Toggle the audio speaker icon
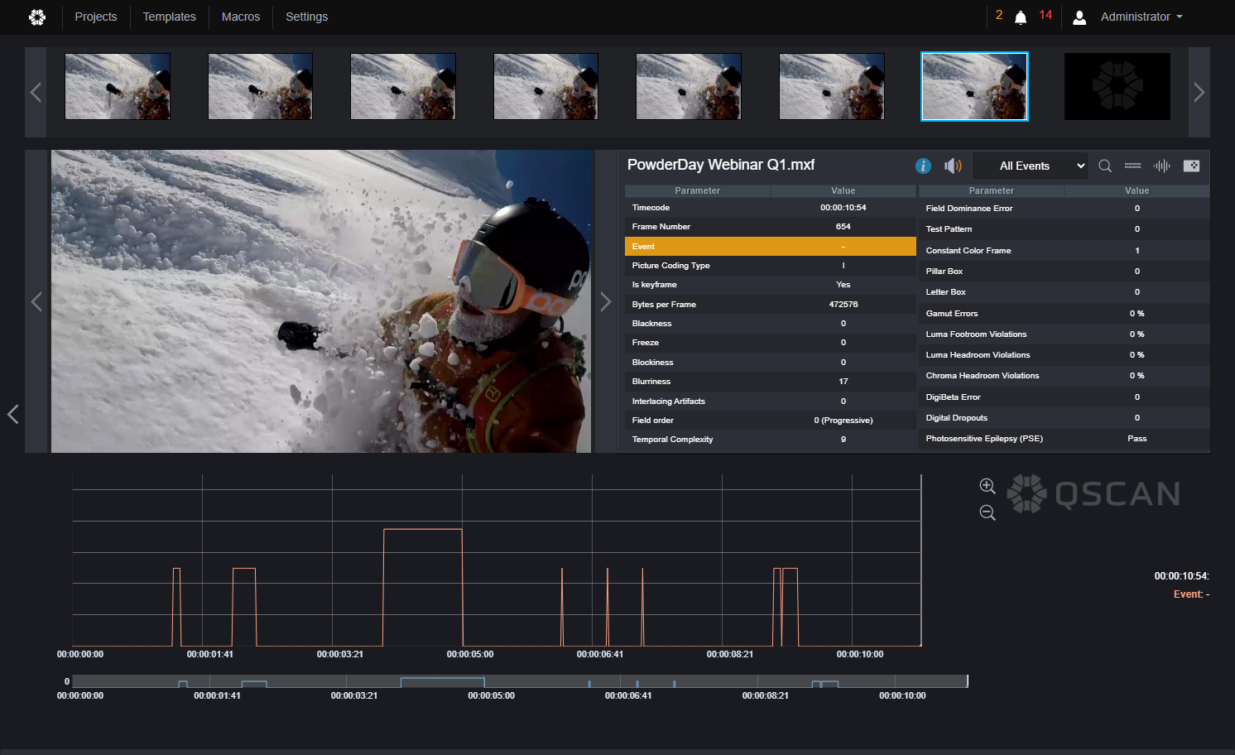The width and height of the screenshot is (1235, 755). click(x=953, y=166)
